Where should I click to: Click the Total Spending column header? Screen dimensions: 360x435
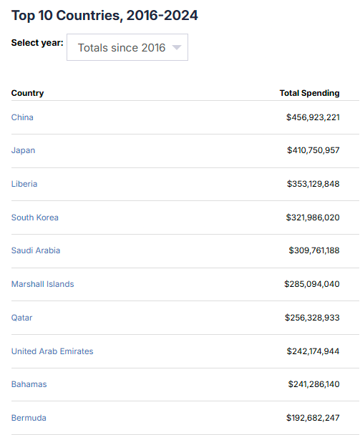(309, 93)
